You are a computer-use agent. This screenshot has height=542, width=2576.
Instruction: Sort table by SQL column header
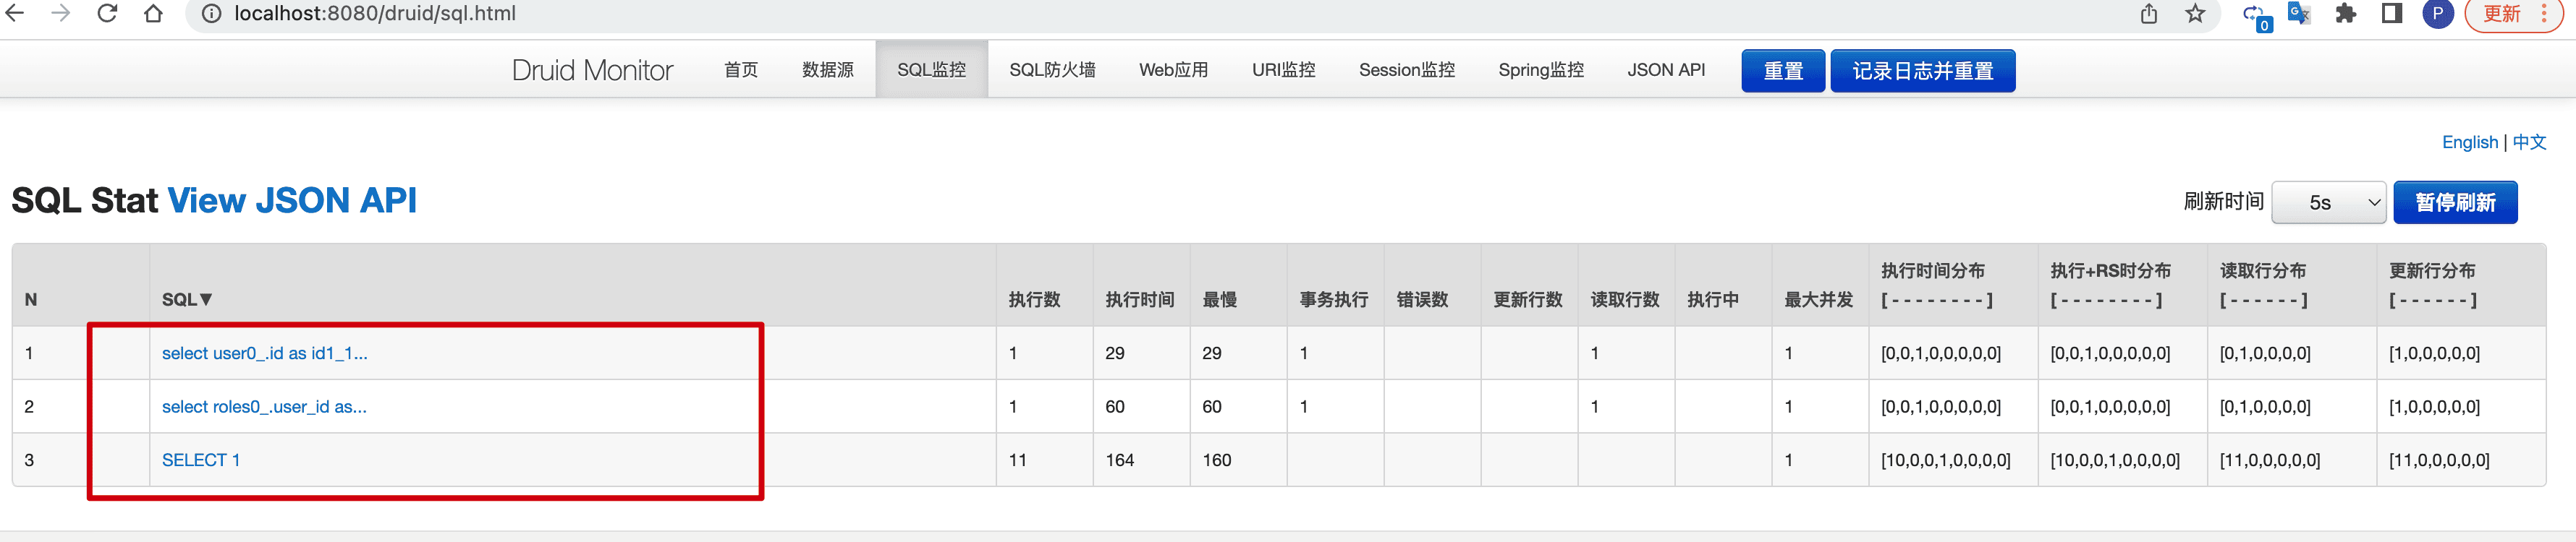click(x=186, y=299)
